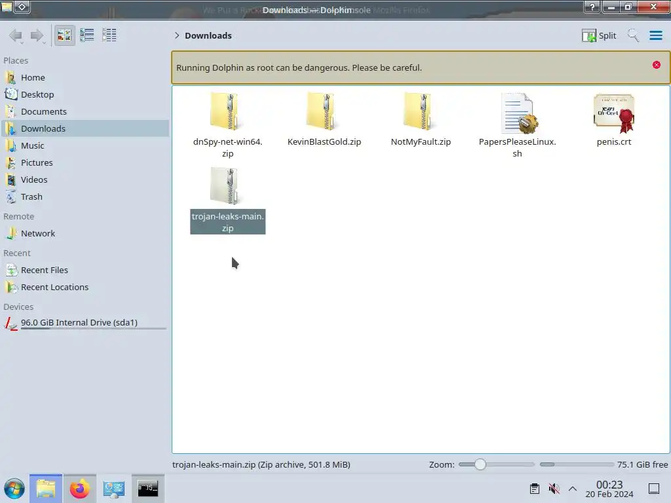The image size is (671, 503).
Task: Expand hidden system tray icons
Action: pos(573,489)
